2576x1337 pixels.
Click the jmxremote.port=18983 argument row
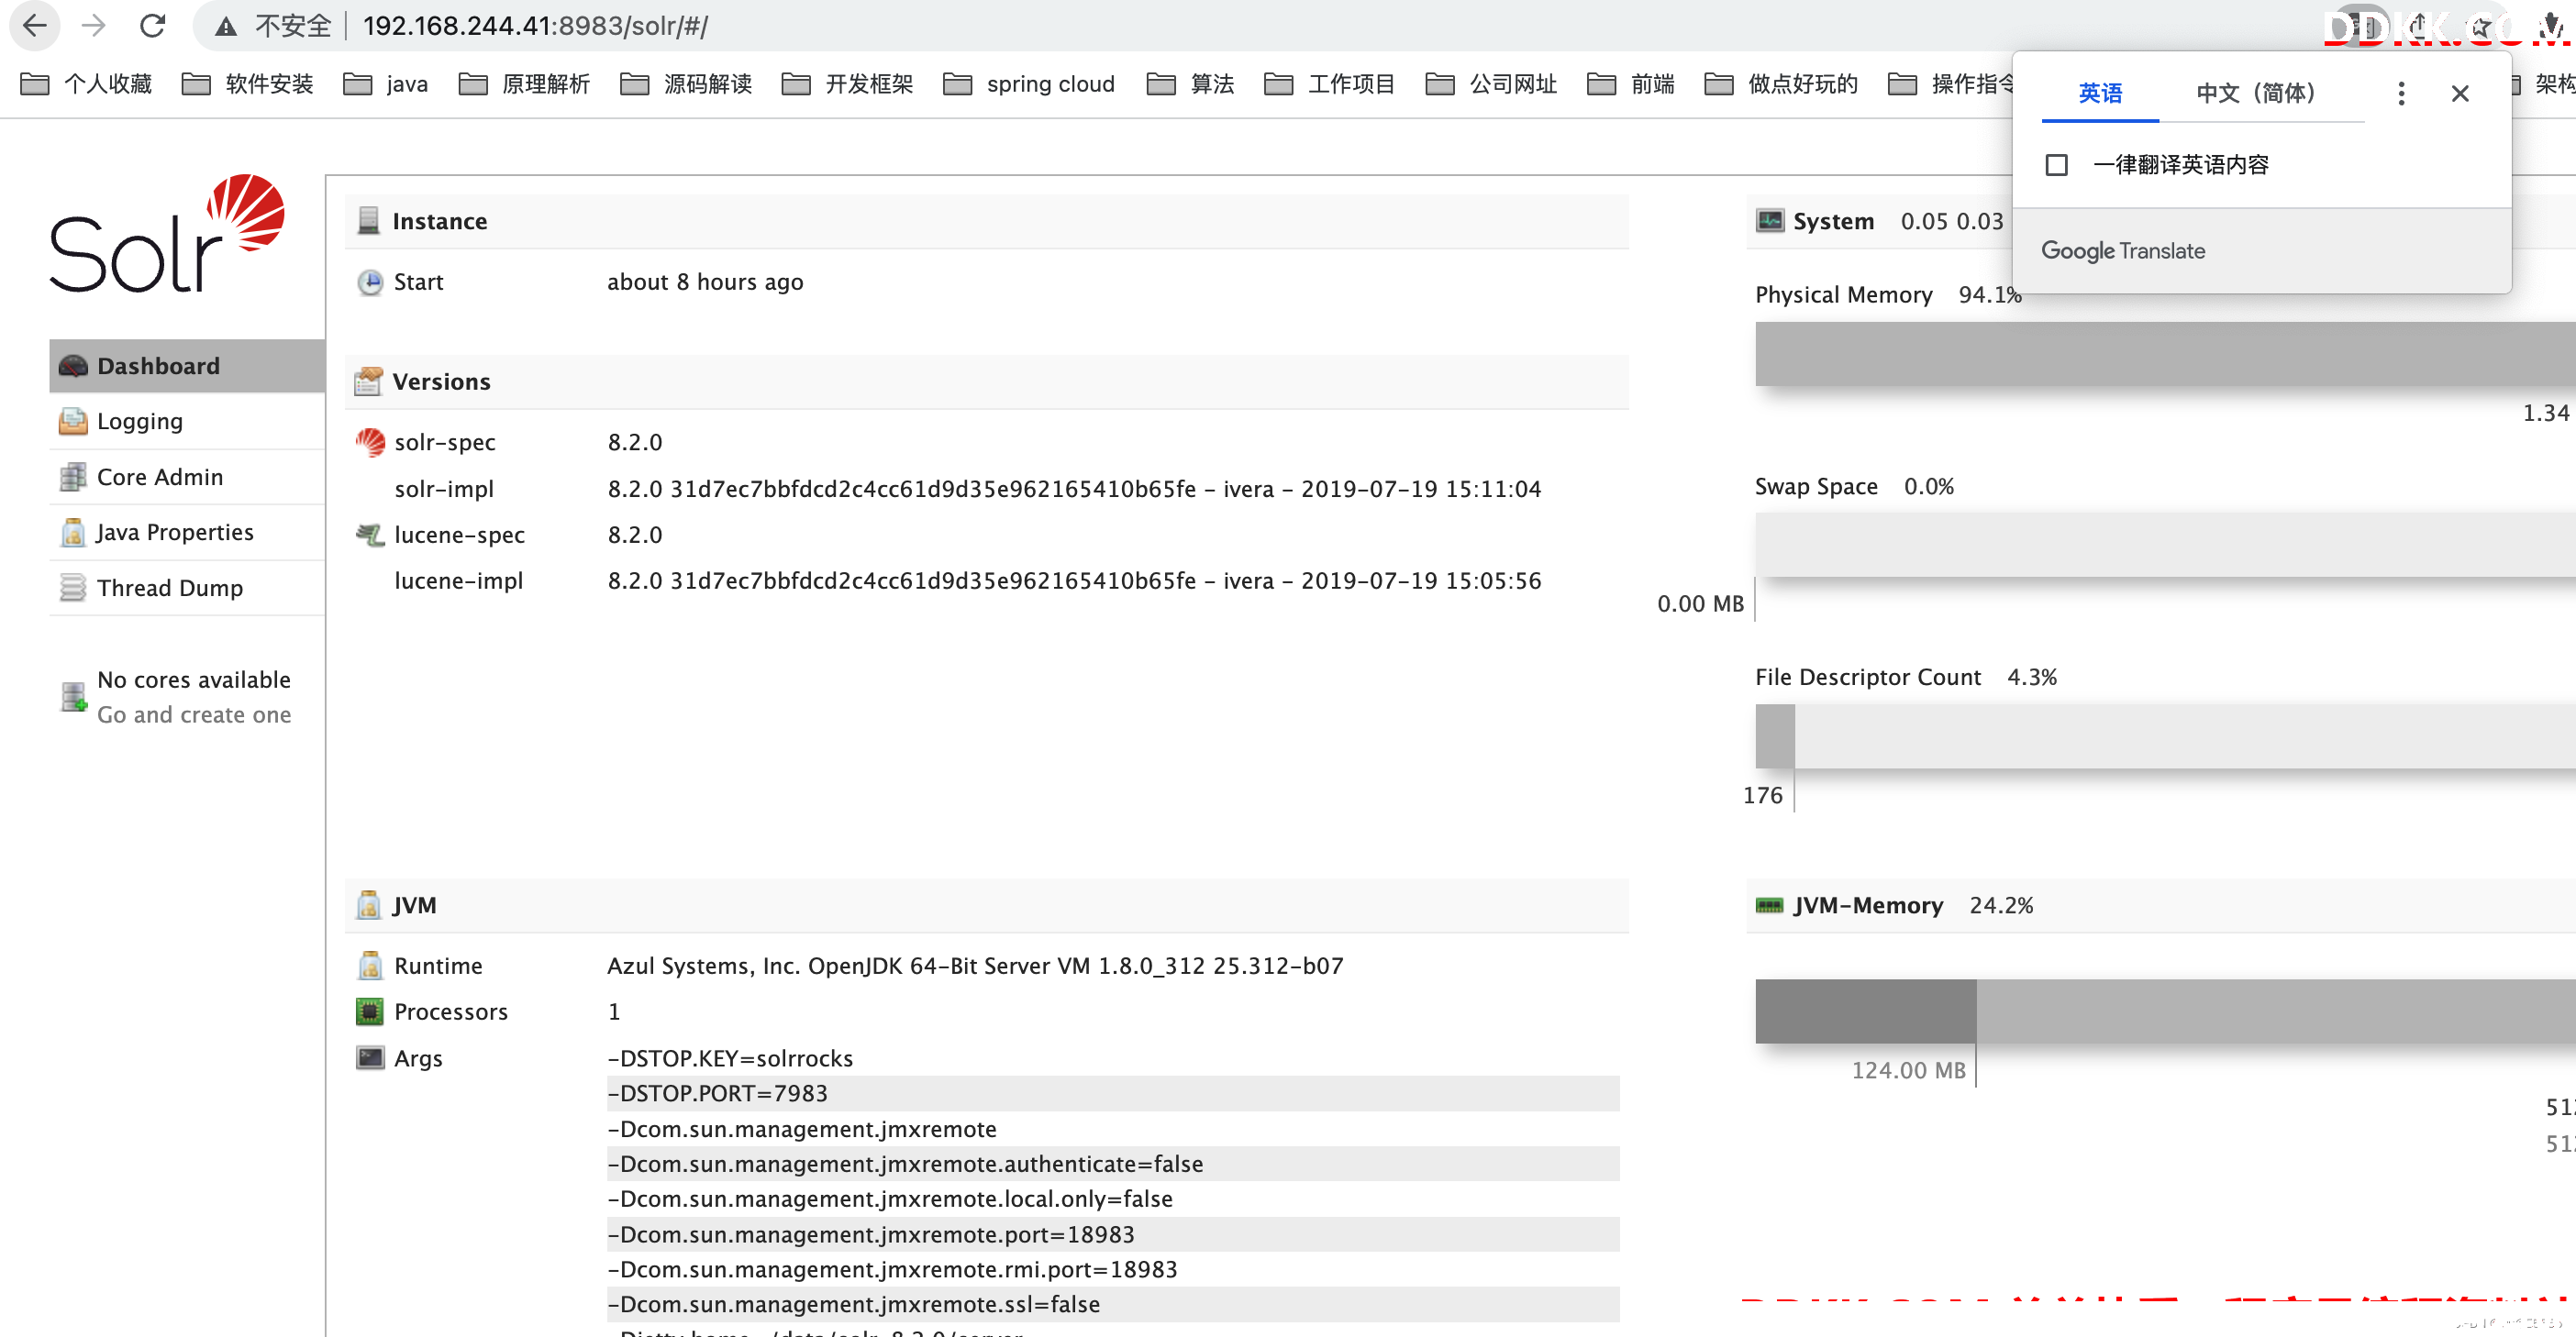point(1113,1234)
